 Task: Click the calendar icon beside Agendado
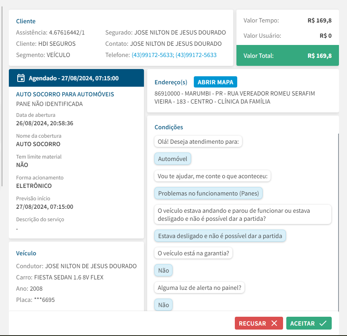point(21,78)
